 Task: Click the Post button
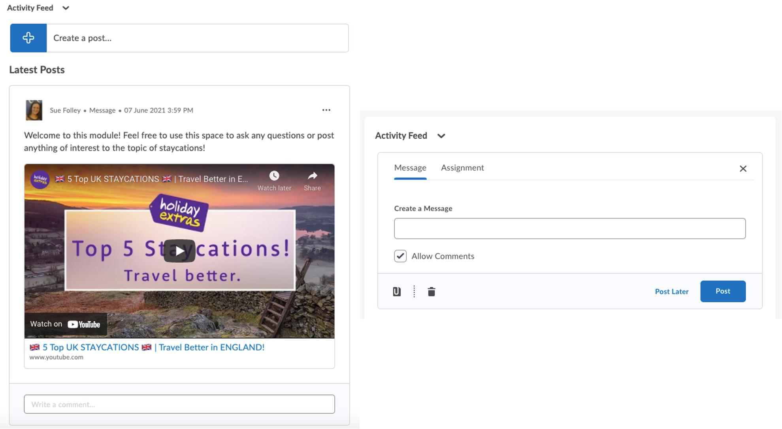723,291
